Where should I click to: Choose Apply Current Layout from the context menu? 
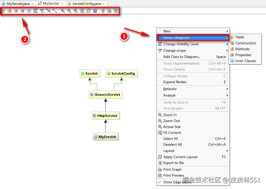(x=193, y=157)
